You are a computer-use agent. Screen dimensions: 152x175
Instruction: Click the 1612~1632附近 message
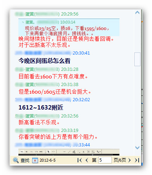(x=41, y=107)
